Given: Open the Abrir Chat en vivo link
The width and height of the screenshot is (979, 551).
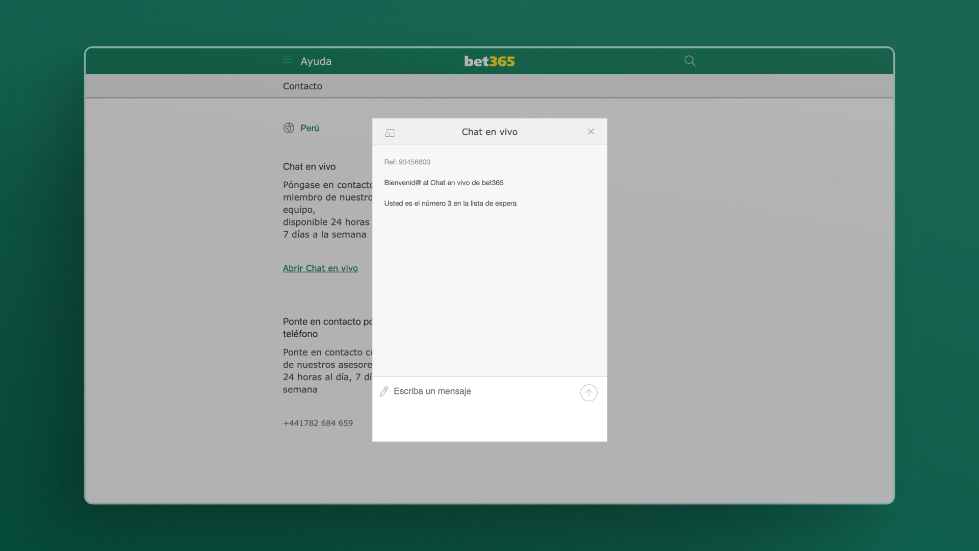Looking at the screenshot, I should (320, 268).
